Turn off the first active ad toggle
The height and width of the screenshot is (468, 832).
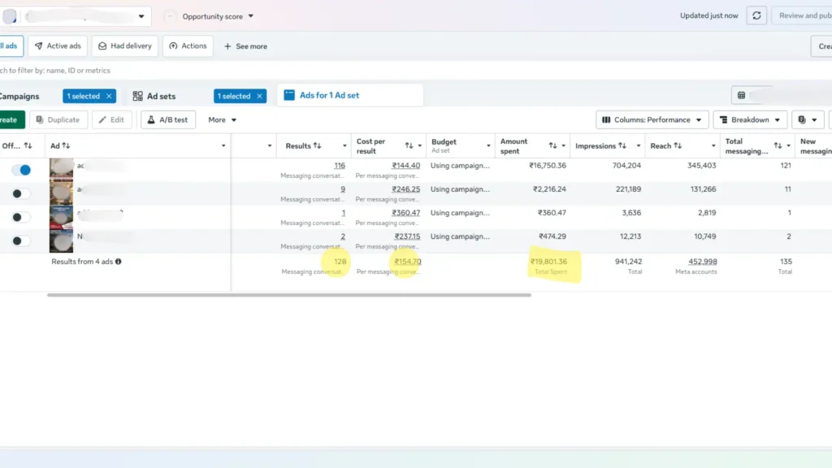click(22, 170)
